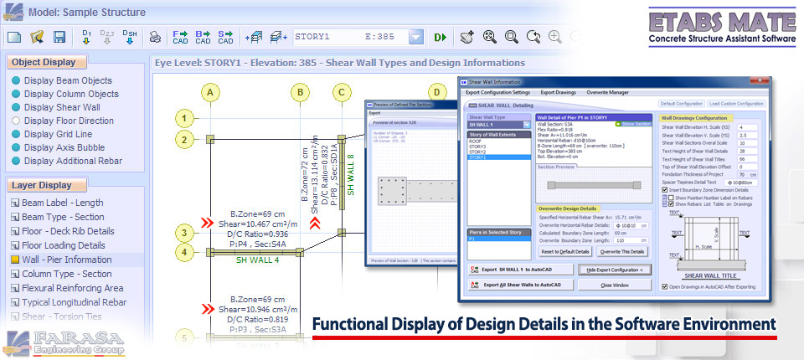
Task: Click the CAD icon on Export SH WALL 1
Action: pos(474,270)
